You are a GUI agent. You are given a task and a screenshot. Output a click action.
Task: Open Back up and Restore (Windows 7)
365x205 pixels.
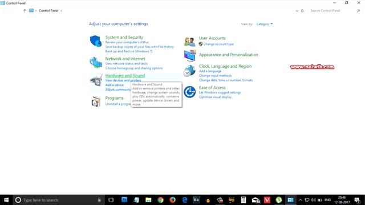click(x=129, y=51)
